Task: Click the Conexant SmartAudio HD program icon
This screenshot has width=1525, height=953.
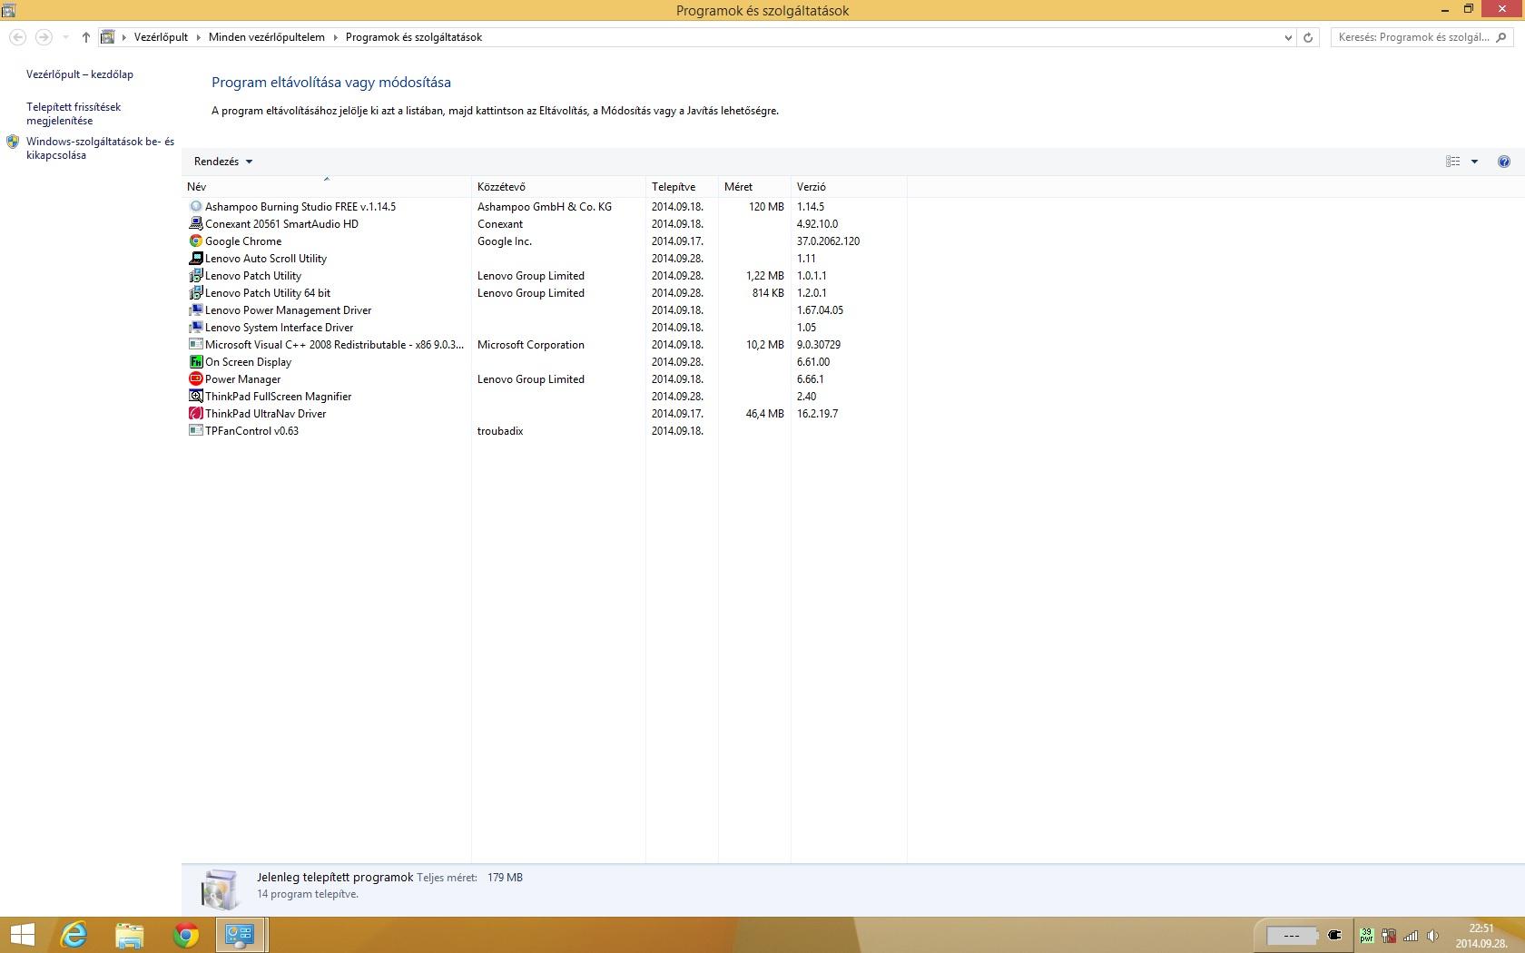Action: (x=195, y=224)
